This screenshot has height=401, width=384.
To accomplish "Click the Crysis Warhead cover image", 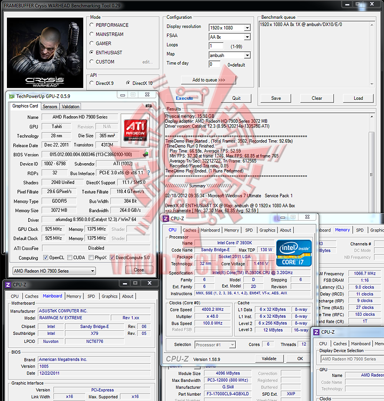I will click(45, 53).
